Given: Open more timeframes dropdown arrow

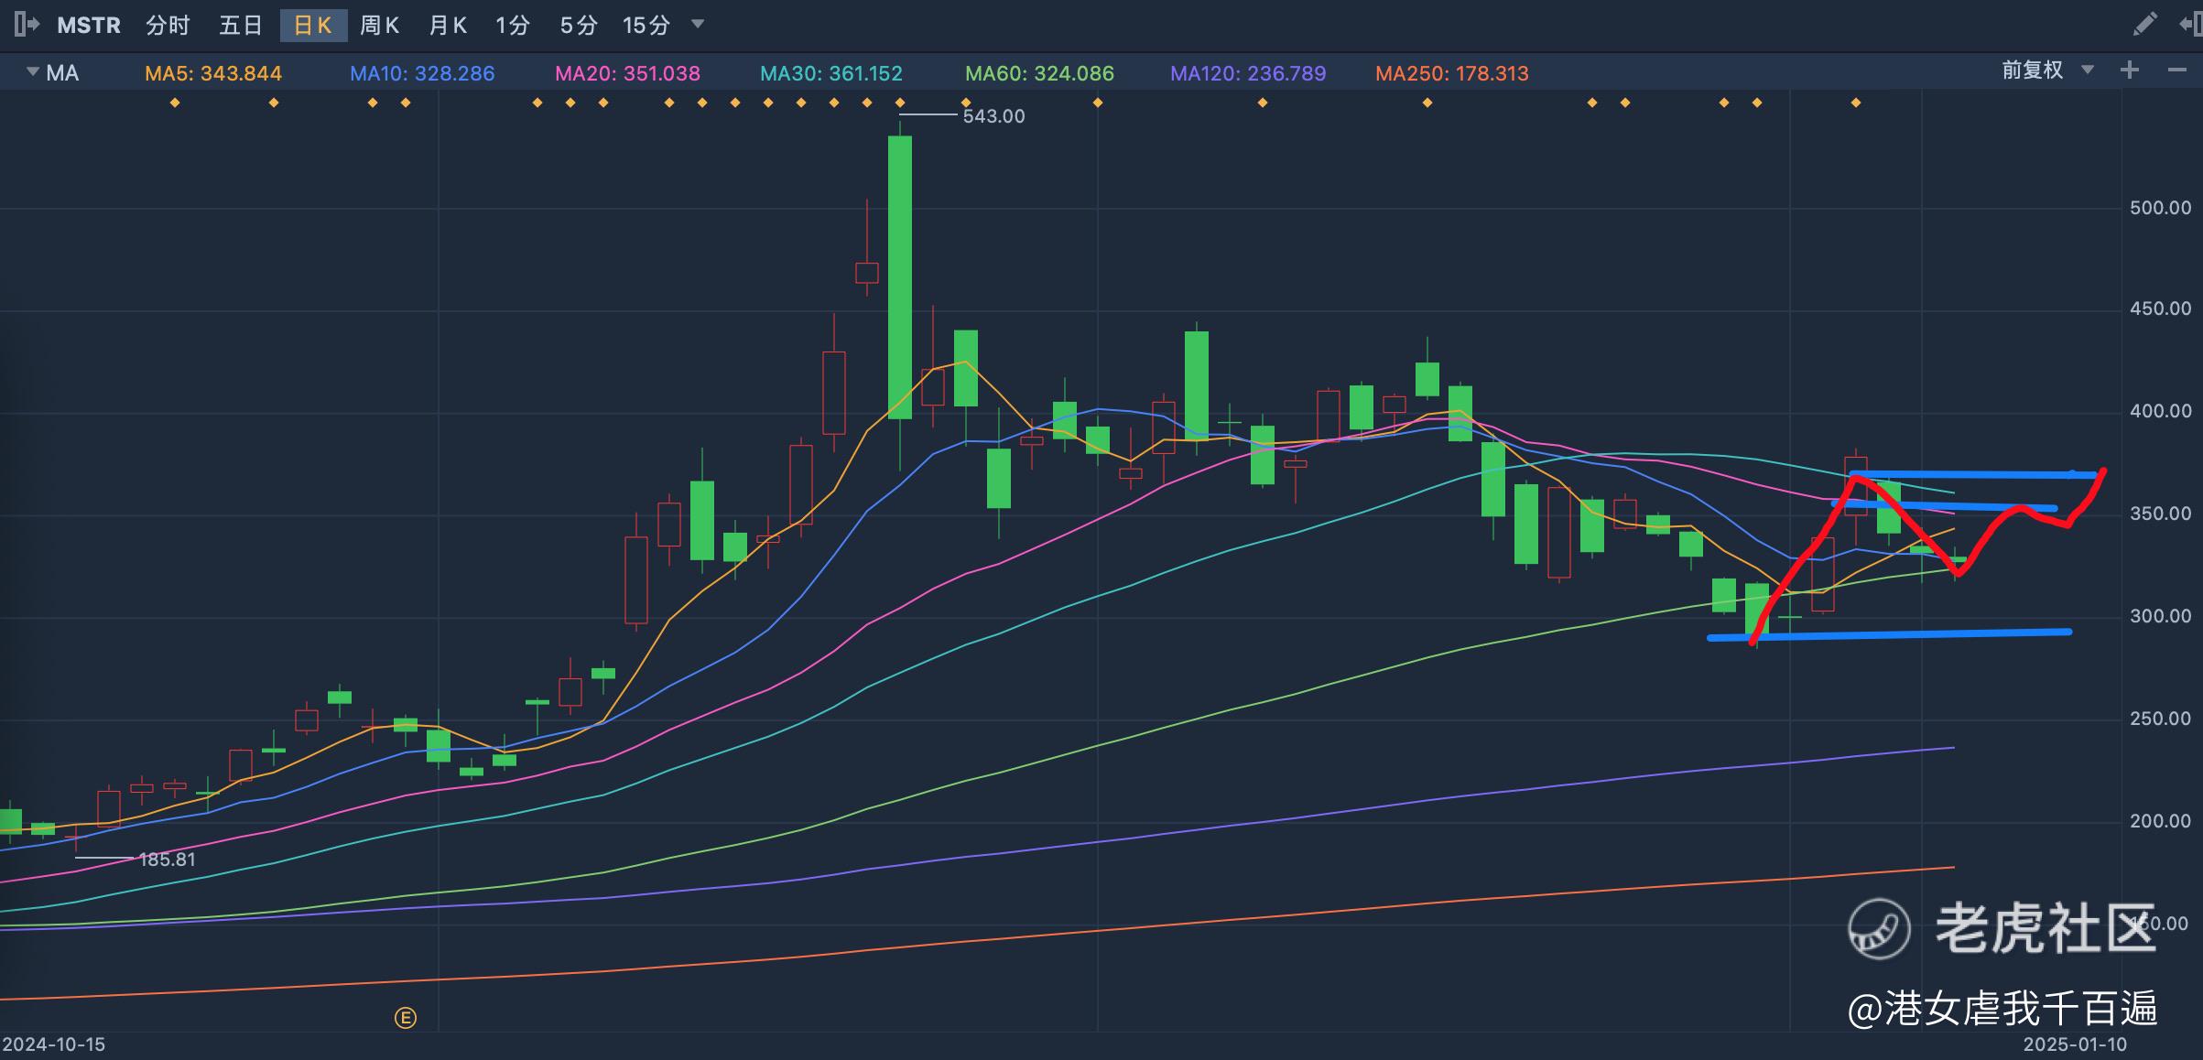Looking at the screenshot, I should 698,24.
